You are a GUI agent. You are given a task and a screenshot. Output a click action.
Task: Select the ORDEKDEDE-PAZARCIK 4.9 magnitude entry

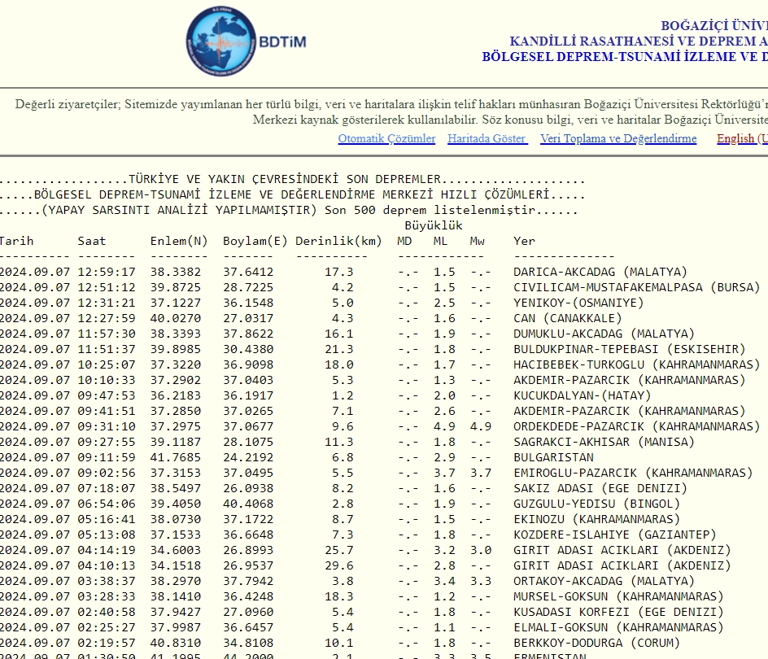click(636, 426)
